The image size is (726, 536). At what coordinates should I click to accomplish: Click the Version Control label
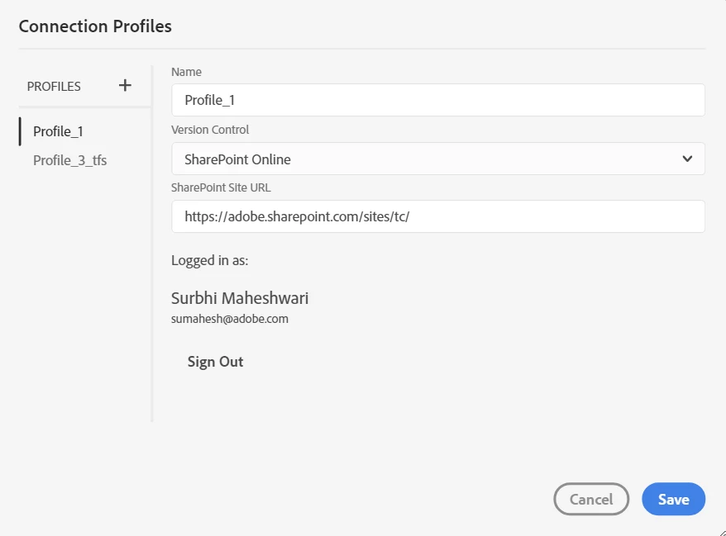click(x=210, y=130)
